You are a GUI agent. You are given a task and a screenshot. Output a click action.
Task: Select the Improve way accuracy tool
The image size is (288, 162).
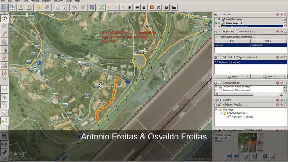4,74
